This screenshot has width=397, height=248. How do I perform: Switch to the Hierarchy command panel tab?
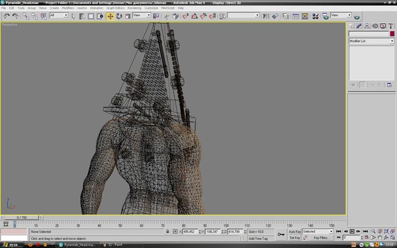[x=367, y=26]
